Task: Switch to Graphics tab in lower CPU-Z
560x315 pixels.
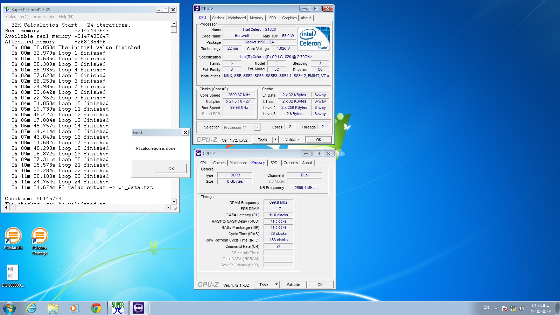Action: 291,163
